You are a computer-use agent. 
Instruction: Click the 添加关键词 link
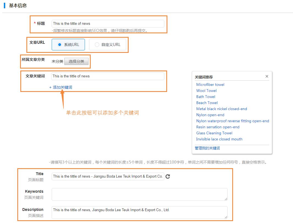[x=61, y=87]
